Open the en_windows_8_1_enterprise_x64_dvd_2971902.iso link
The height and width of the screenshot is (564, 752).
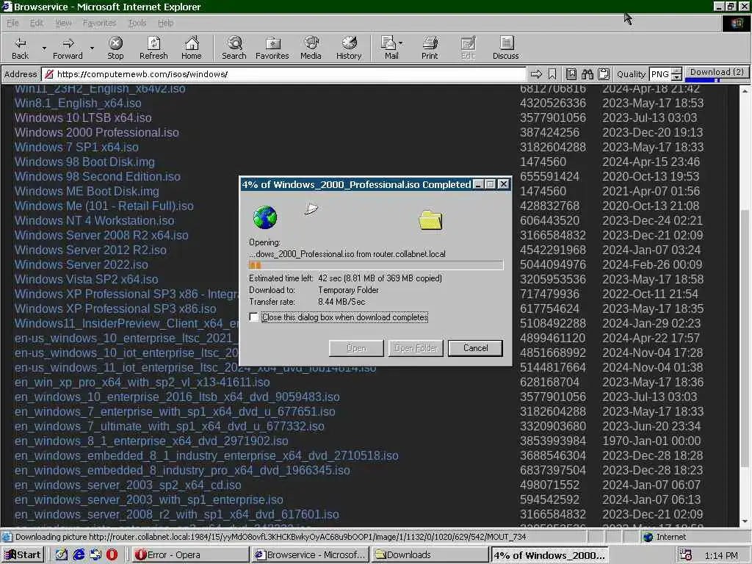[151, 441]
